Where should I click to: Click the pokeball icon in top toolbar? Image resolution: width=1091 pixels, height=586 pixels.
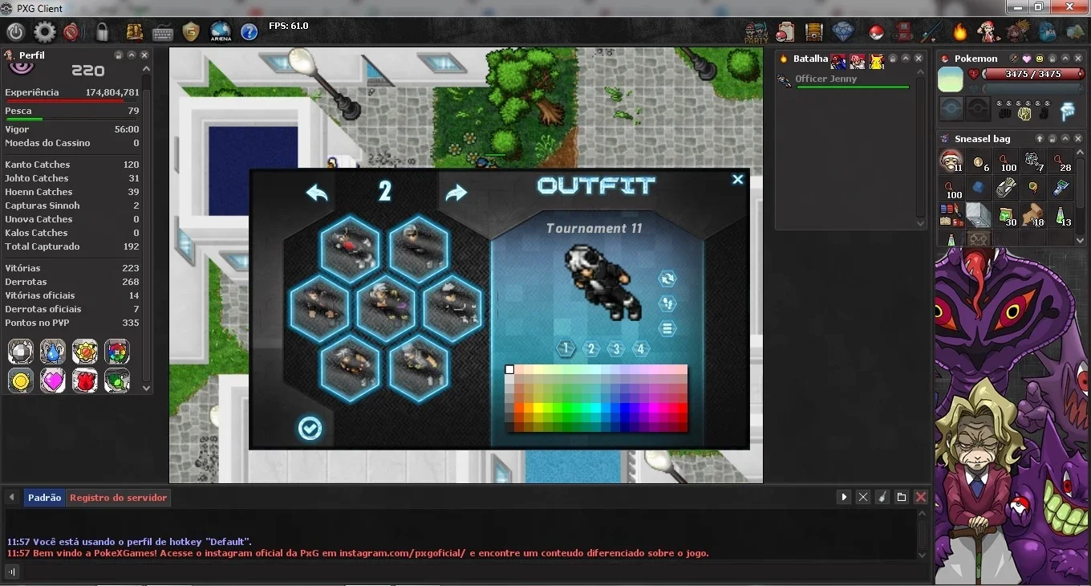click(x=876, y=33)
